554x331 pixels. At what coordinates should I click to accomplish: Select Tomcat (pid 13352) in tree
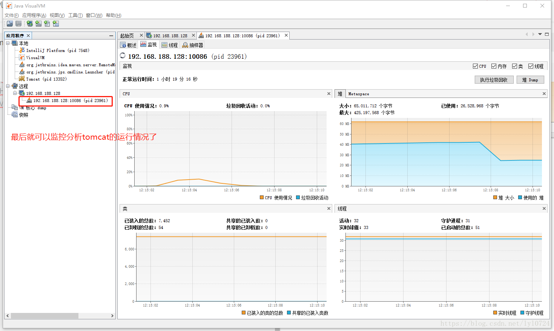[x=46, y=79]
